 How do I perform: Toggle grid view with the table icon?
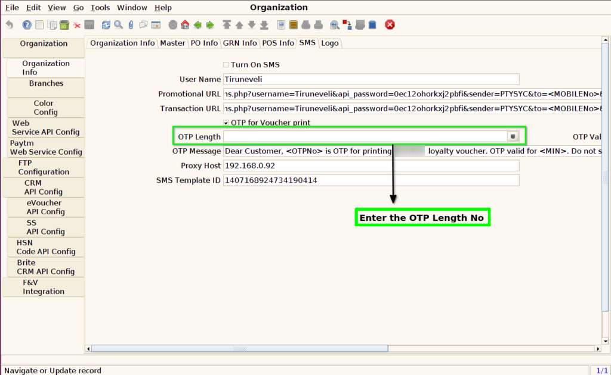(156, 25)
